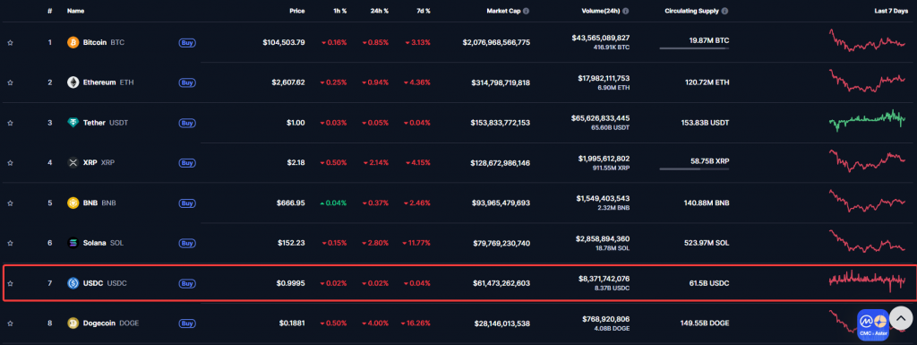Open XRP name link
Screen dimensions: 917x345
[99, 162]
